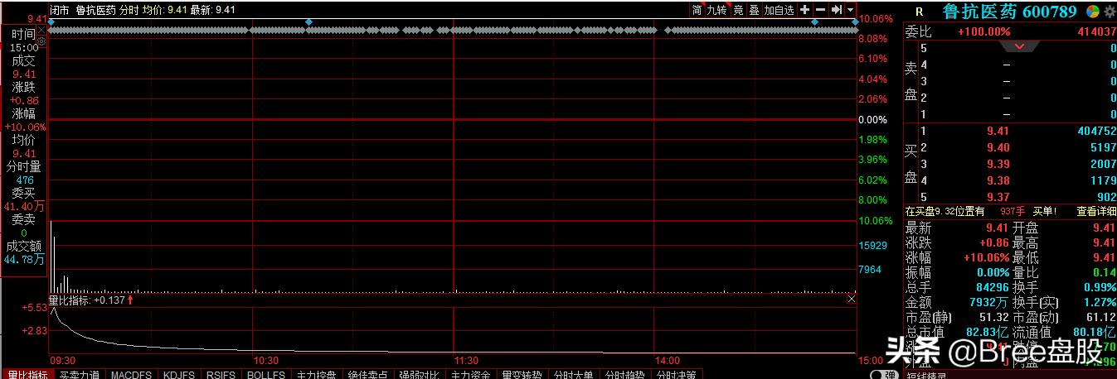
Task: Click the red arrow beside 量比指标 value
Action: (x=130, y=300)
